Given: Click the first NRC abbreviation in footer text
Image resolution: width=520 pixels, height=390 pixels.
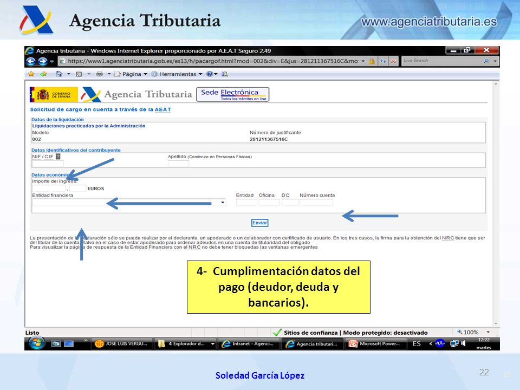Looking at the screenshot, I should coord(448,238).
